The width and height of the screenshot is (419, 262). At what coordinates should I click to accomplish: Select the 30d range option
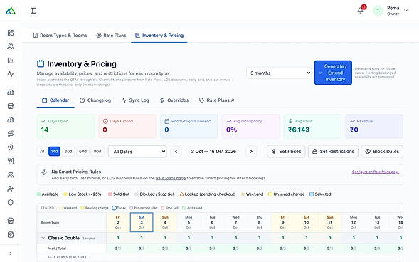[68, 152]
